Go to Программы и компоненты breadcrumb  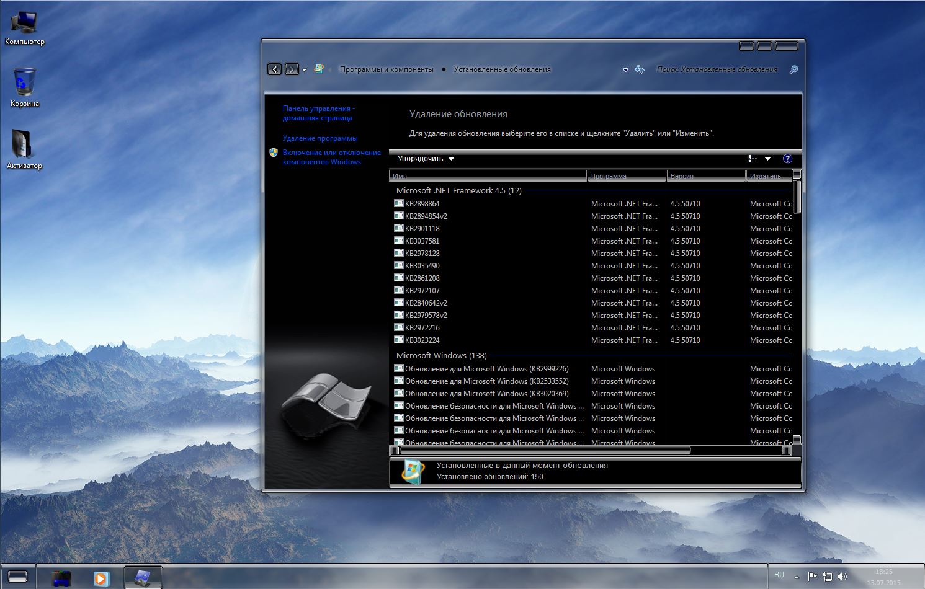tap(387, 69)
